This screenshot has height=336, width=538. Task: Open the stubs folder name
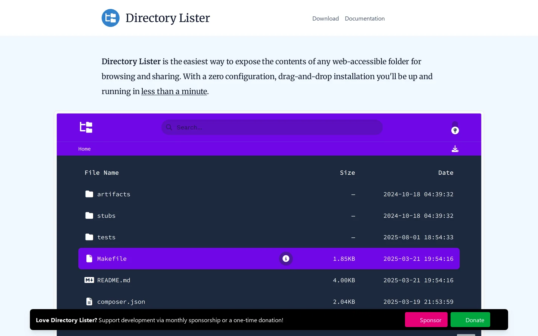(x=106, y=216)
